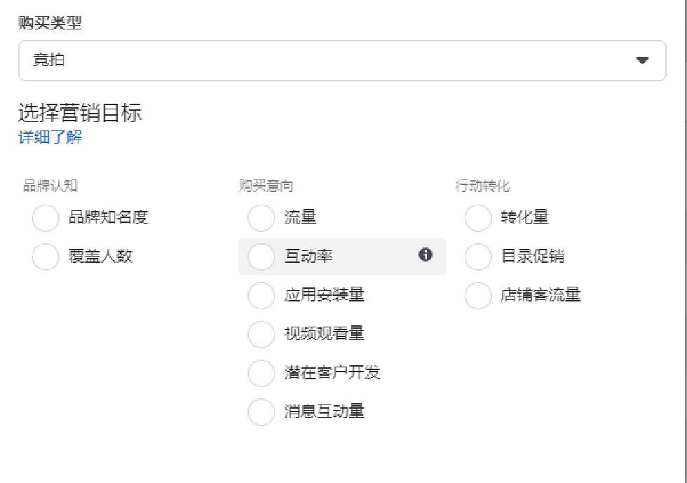The width and height of the screenshot is (687, 483).
Task: Choose the 目录促销 radio option
Action: coord(477,257)
